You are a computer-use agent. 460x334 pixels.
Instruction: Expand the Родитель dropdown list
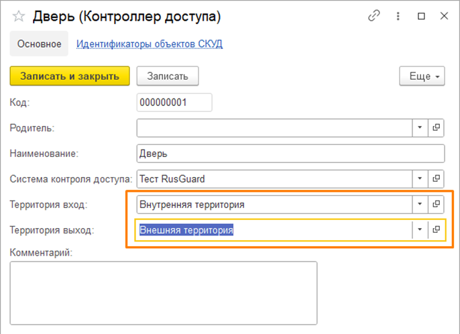pyautogui.click(x=419, y=127)
